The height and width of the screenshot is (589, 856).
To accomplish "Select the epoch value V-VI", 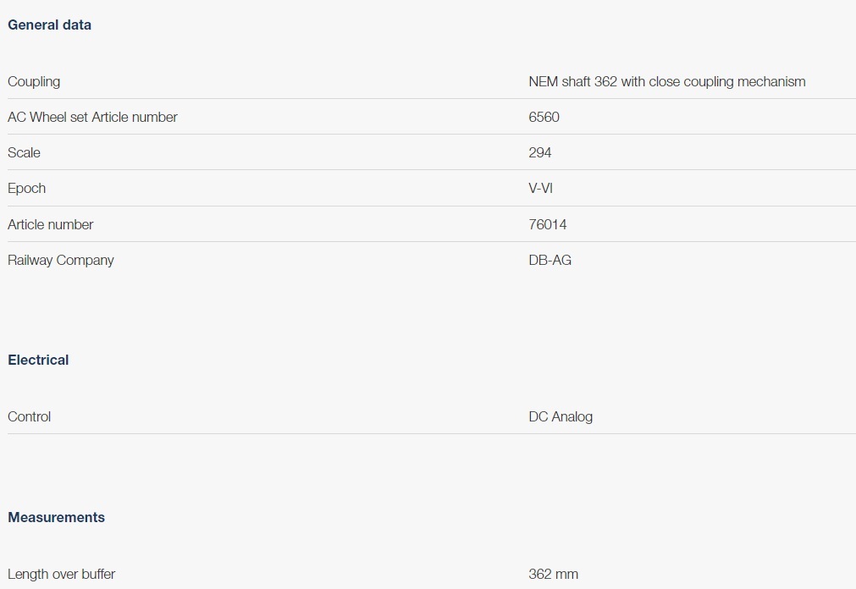I will pos(540,188).
